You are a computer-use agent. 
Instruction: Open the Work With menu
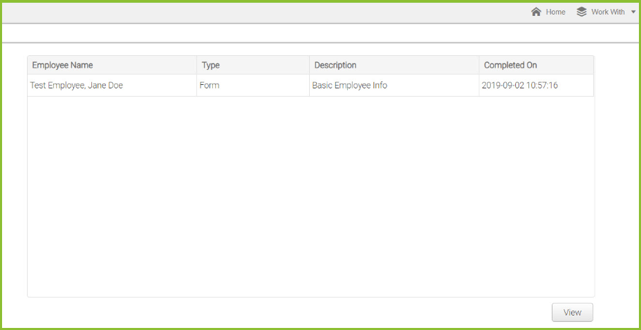click(608, 12)
